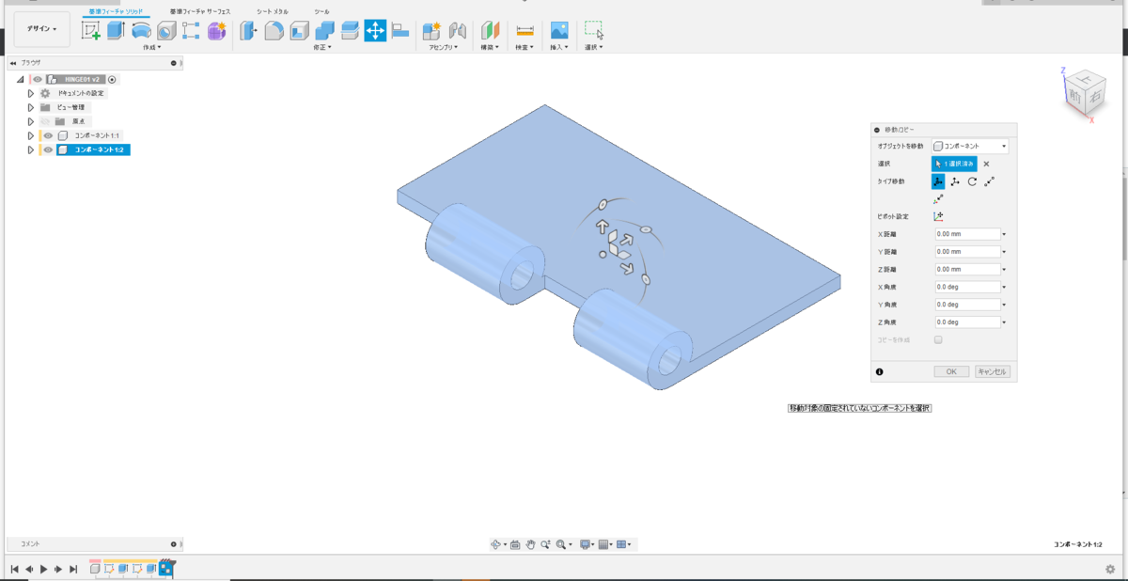Viewport: 1128px width, 581px height.
Task: Toggle visibility of コンポーネント1:1
Action: coord(48,135)
